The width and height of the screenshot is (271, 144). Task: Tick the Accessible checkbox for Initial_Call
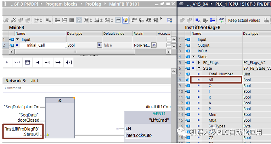(169, 45)
